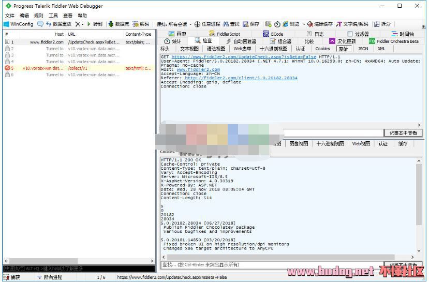
Task: Open the 编辑 edit menu
Action: click(x=24, y=16)
